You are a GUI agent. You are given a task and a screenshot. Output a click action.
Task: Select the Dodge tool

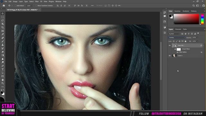point(3,62)
